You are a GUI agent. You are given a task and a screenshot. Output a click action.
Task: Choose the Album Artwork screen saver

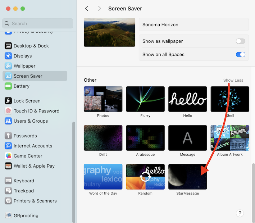tap(230, 138)
